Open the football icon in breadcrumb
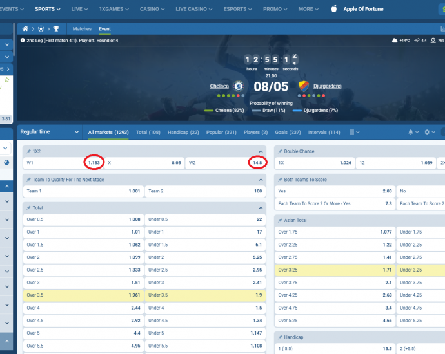The height and width of the screenshot is (354, 445). pyautogui.click(x=41, y=28)
